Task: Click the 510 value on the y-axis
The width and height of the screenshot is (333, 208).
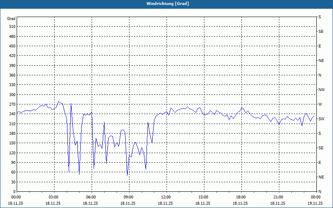Action: coord(12,27)
